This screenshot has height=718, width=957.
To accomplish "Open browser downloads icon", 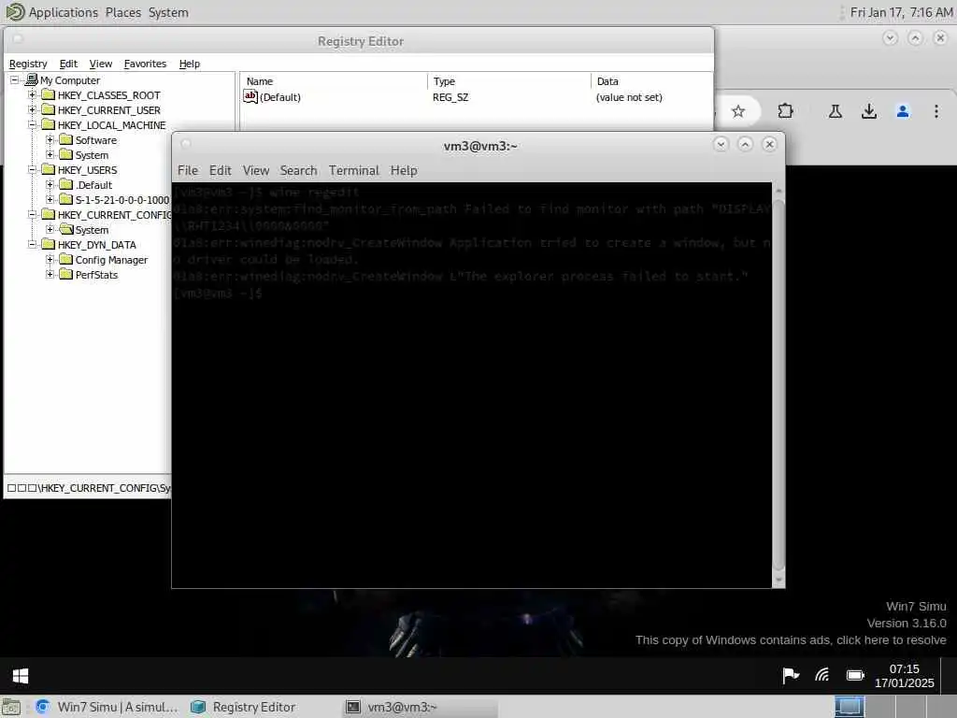I will (869, 111).
